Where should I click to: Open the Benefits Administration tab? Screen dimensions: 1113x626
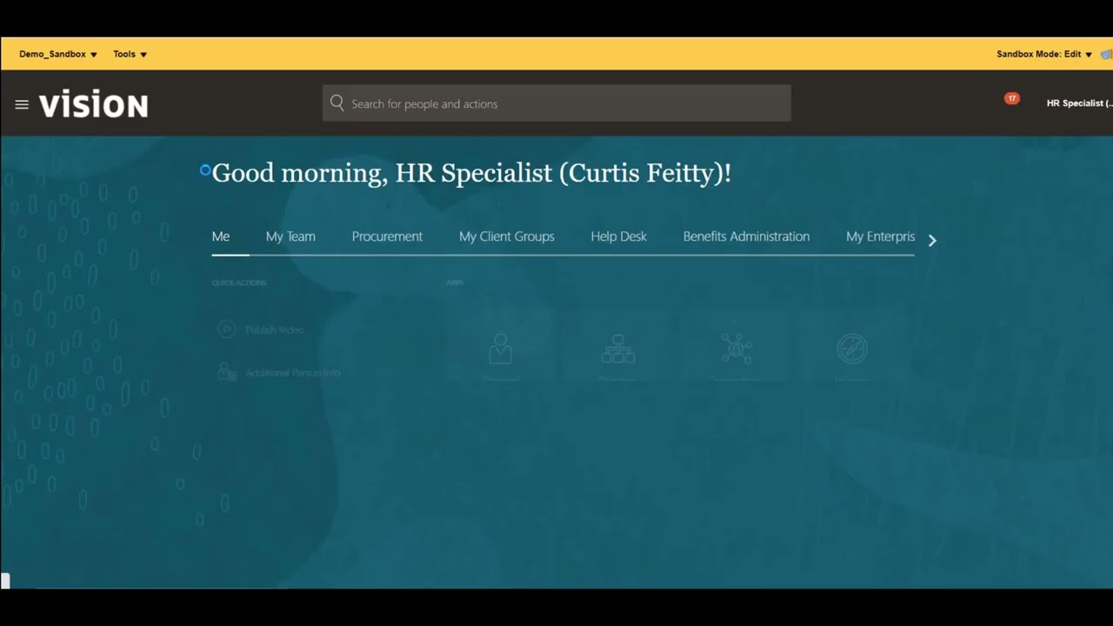click(746, 236)
